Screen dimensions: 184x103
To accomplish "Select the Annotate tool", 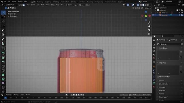I will point(3,39).
